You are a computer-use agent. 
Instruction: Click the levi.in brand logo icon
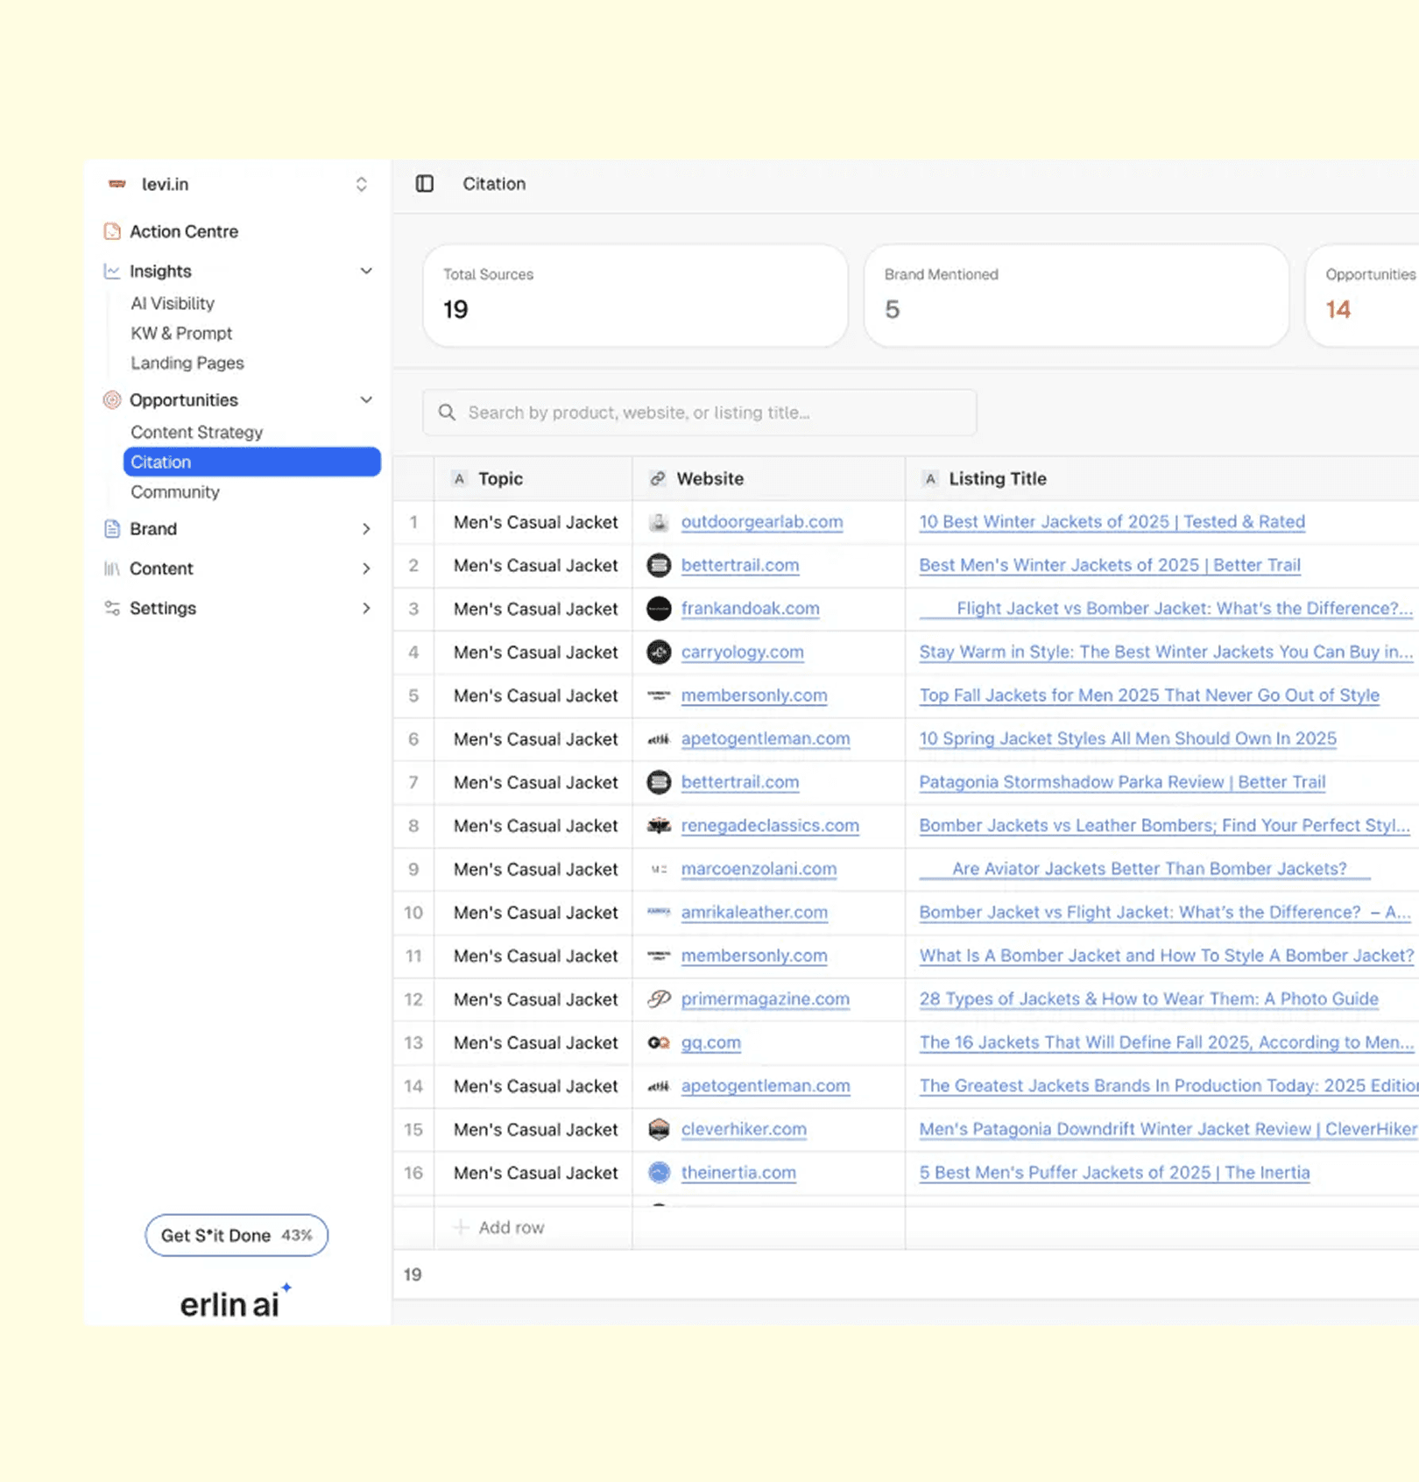(116, 184)
